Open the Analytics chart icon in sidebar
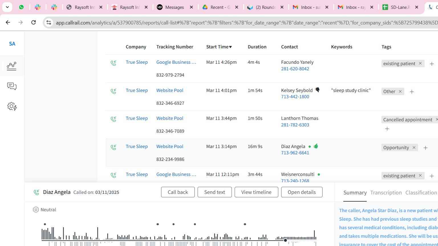 (12, 66)
